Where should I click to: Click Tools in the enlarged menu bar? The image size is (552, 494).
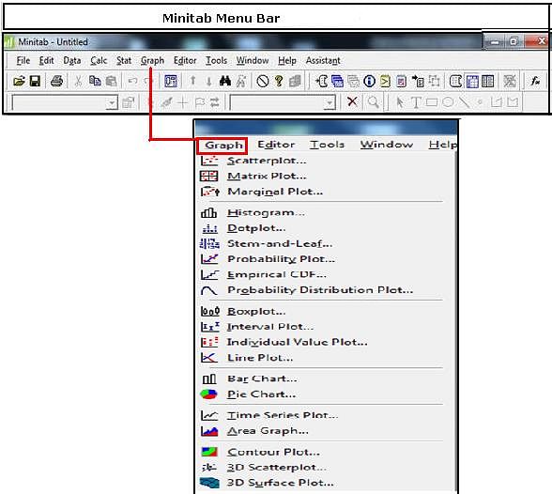[x=327, y=145]
